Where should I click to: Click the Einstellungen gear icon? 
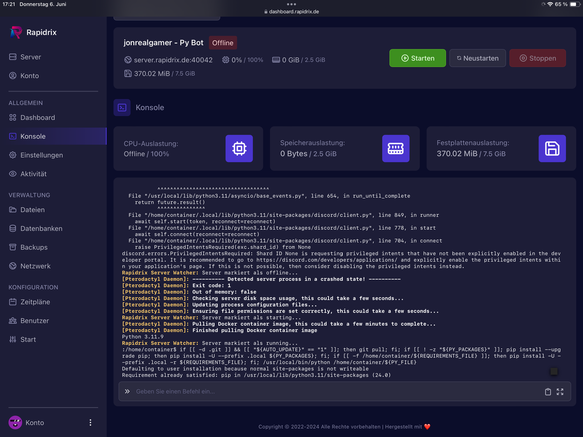[x=13, y=155]
